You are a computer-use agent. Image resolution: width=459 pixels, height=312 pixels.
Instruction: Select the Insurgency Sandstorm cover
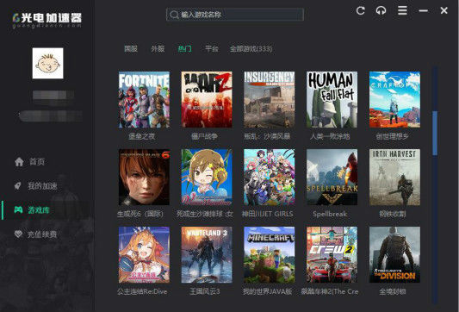[x=270, y=100]
